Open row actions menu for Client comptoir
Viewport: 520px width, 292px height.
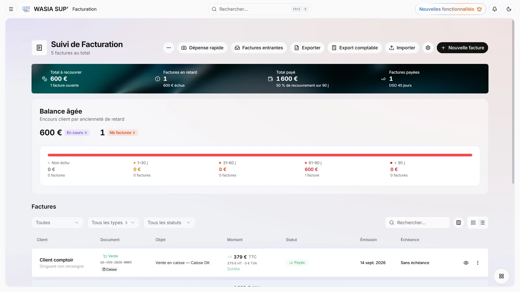coord(478,263)
